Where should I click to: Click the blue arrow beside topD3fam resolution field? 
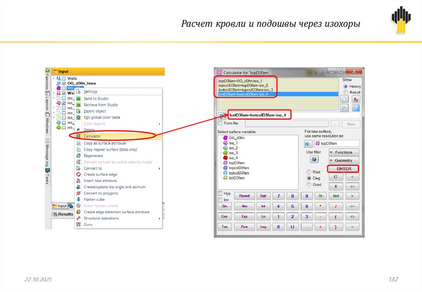coord(307,144)
